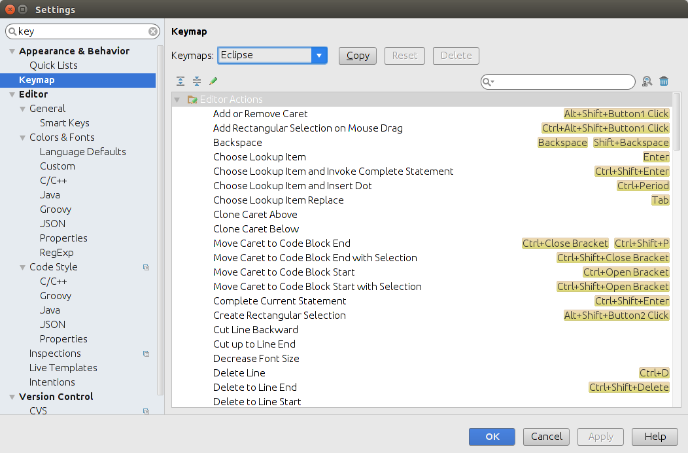Select 'Delete to Line Start' action

click(256, 402)
